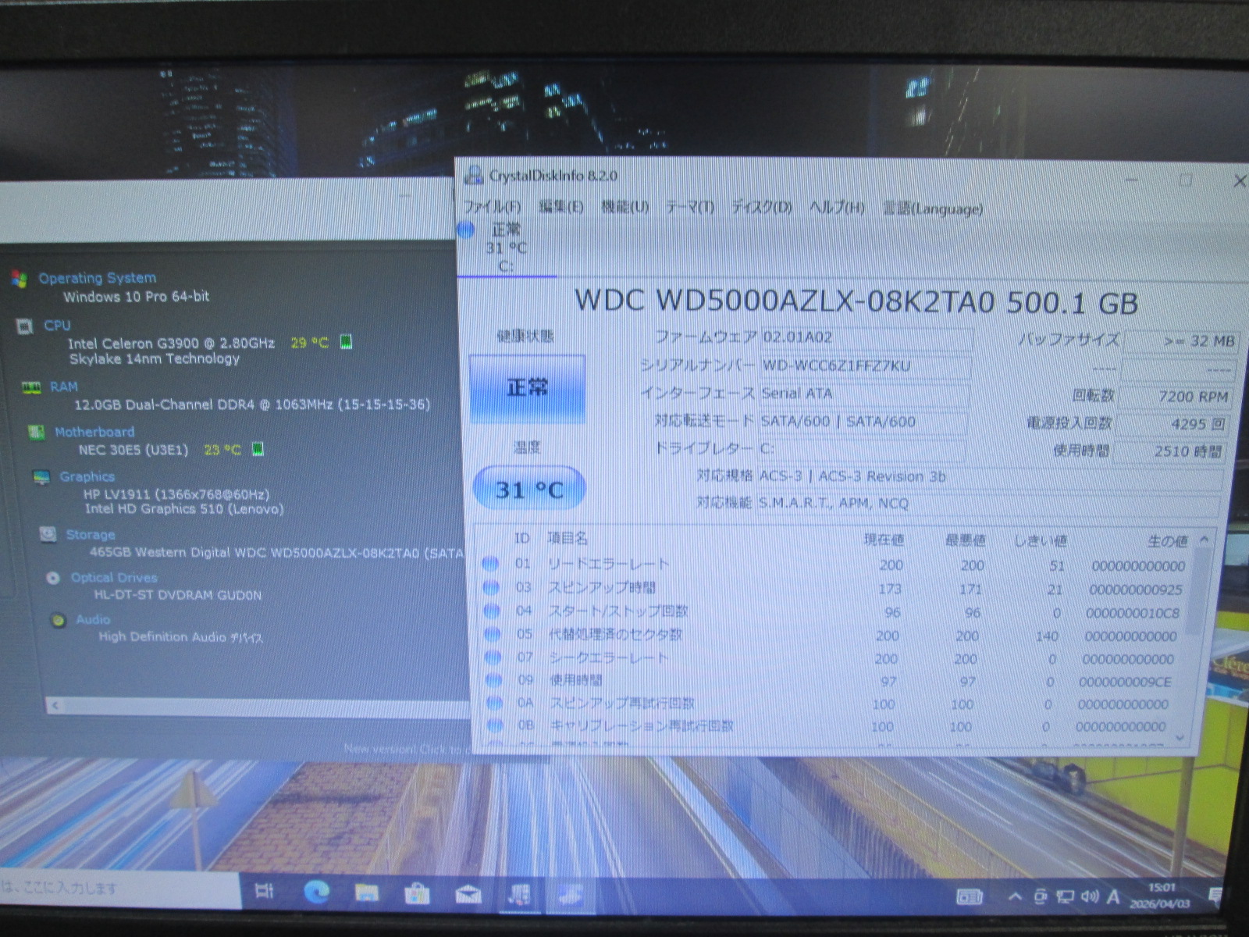The image size is (1249, 937).
Task: Click the Optical Drives disc icon
Action: 53,579
